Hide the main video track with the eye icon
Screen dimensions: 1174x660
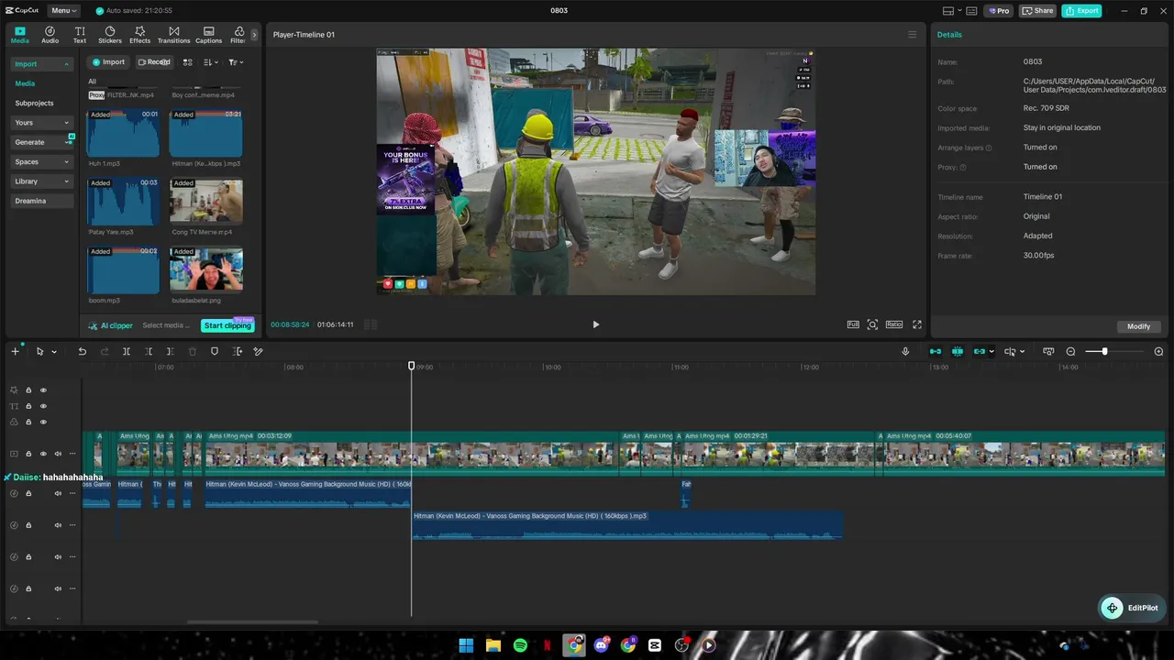coord(43,454)
